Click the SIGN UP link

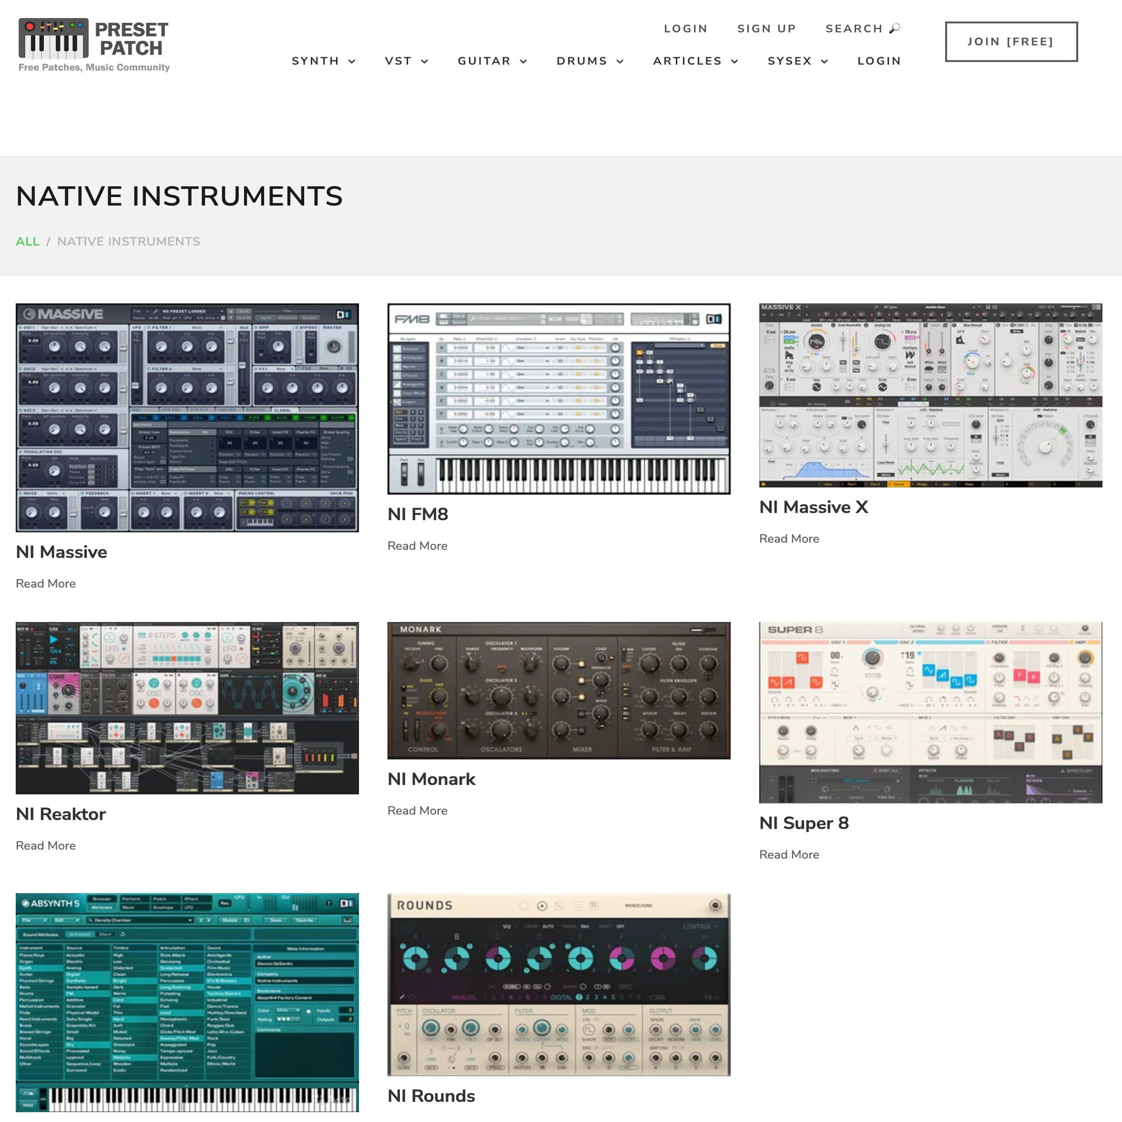coord(766,29)
